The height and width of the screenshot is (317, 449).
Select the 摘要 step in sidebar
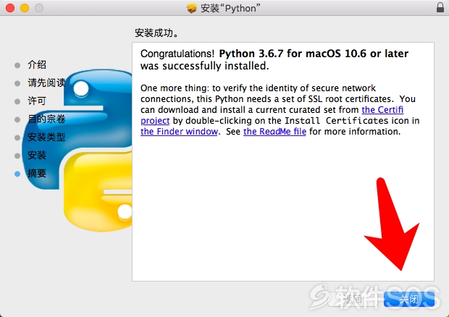click(37, 173)
